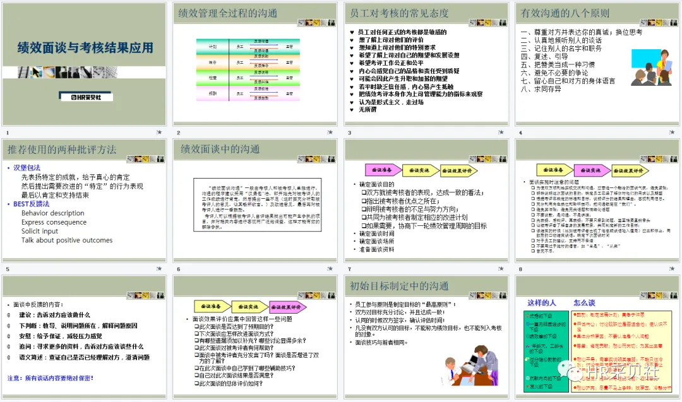The width and height of the screenshot is (682, 402).
Task: Select the slide titled 推荐使用的两种批评方法
Action: [84, 201]
